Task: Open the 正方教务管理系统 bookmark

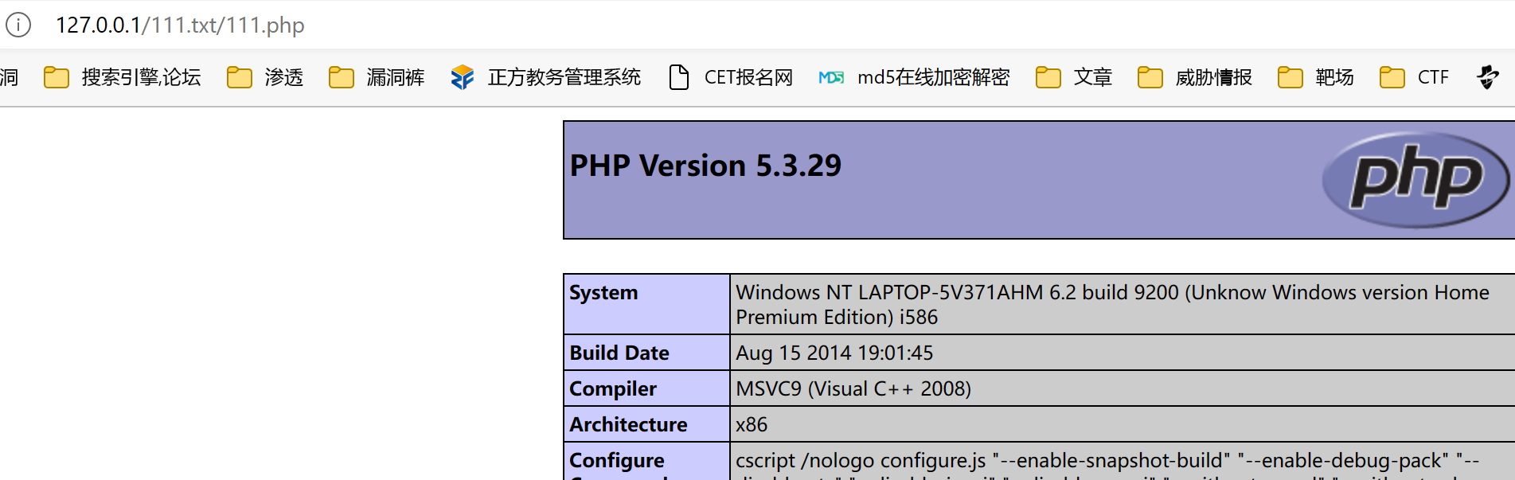Action: [545, 77]
